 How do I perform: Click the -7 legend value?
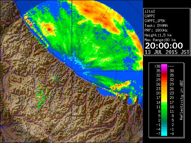click(158, 134)
